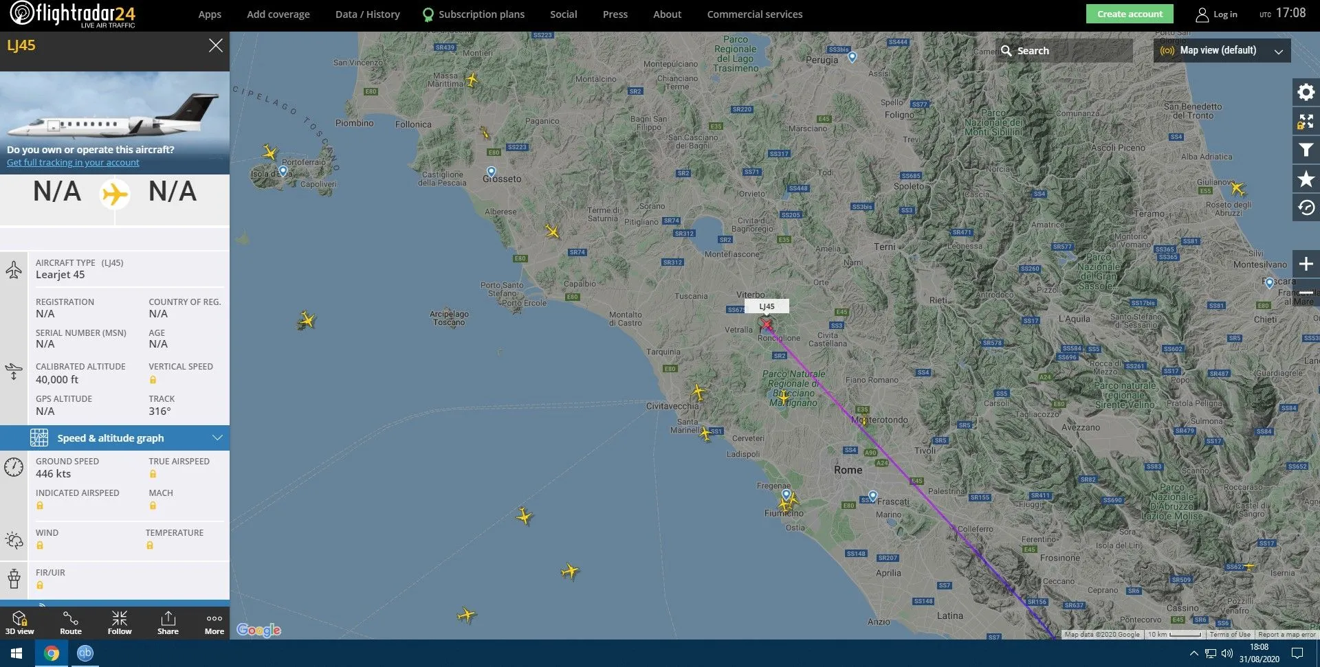This screenshot has height=667, width=1320.
Task: Expand Speed & altitude graph section
Action: click(115, 438)
